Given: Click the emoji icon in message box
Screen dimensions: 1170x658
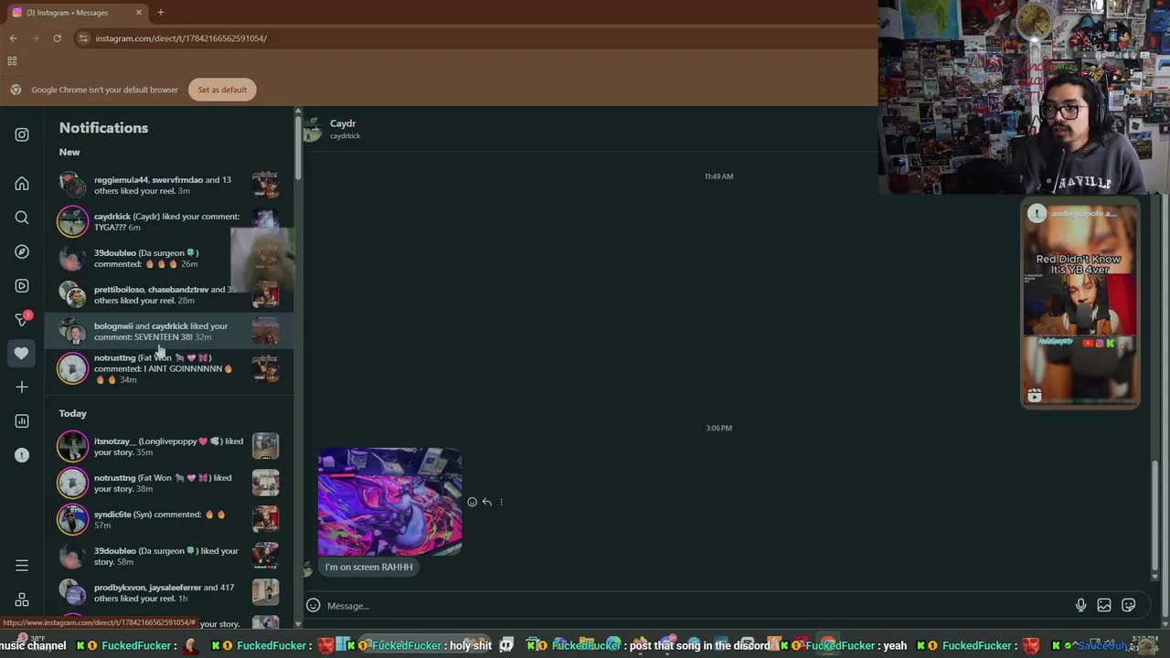Looking at the screenshot, I should pyautogui.click(x=314, y=605).
